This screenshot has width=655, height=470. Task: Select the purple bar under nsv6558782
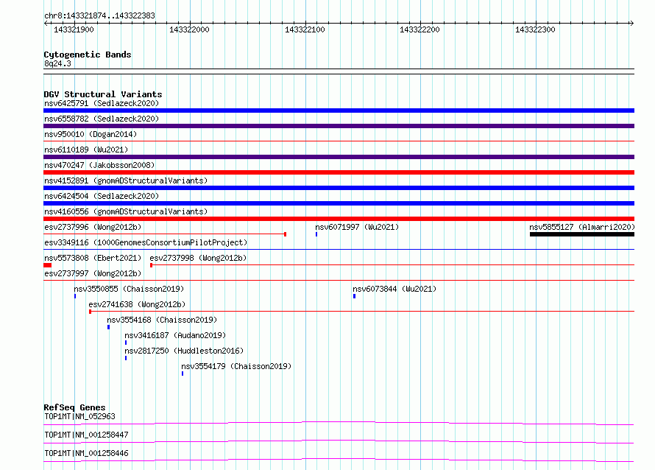pyautogui.click(x=339, y=126)
